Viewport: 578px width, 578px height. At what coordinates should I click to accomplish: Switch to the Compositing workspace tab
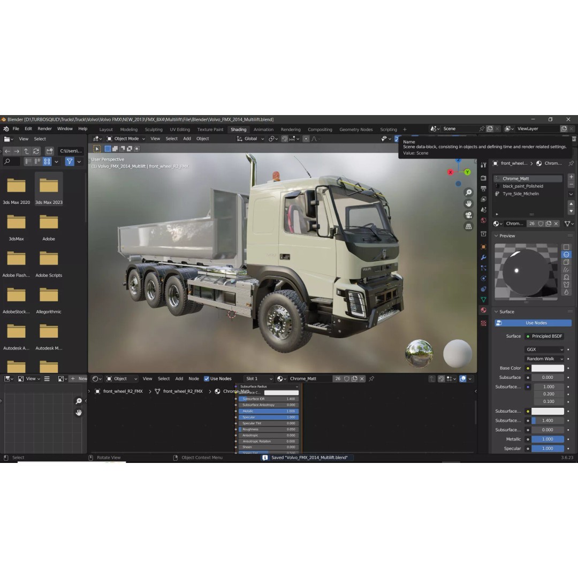tap(320, 130)
